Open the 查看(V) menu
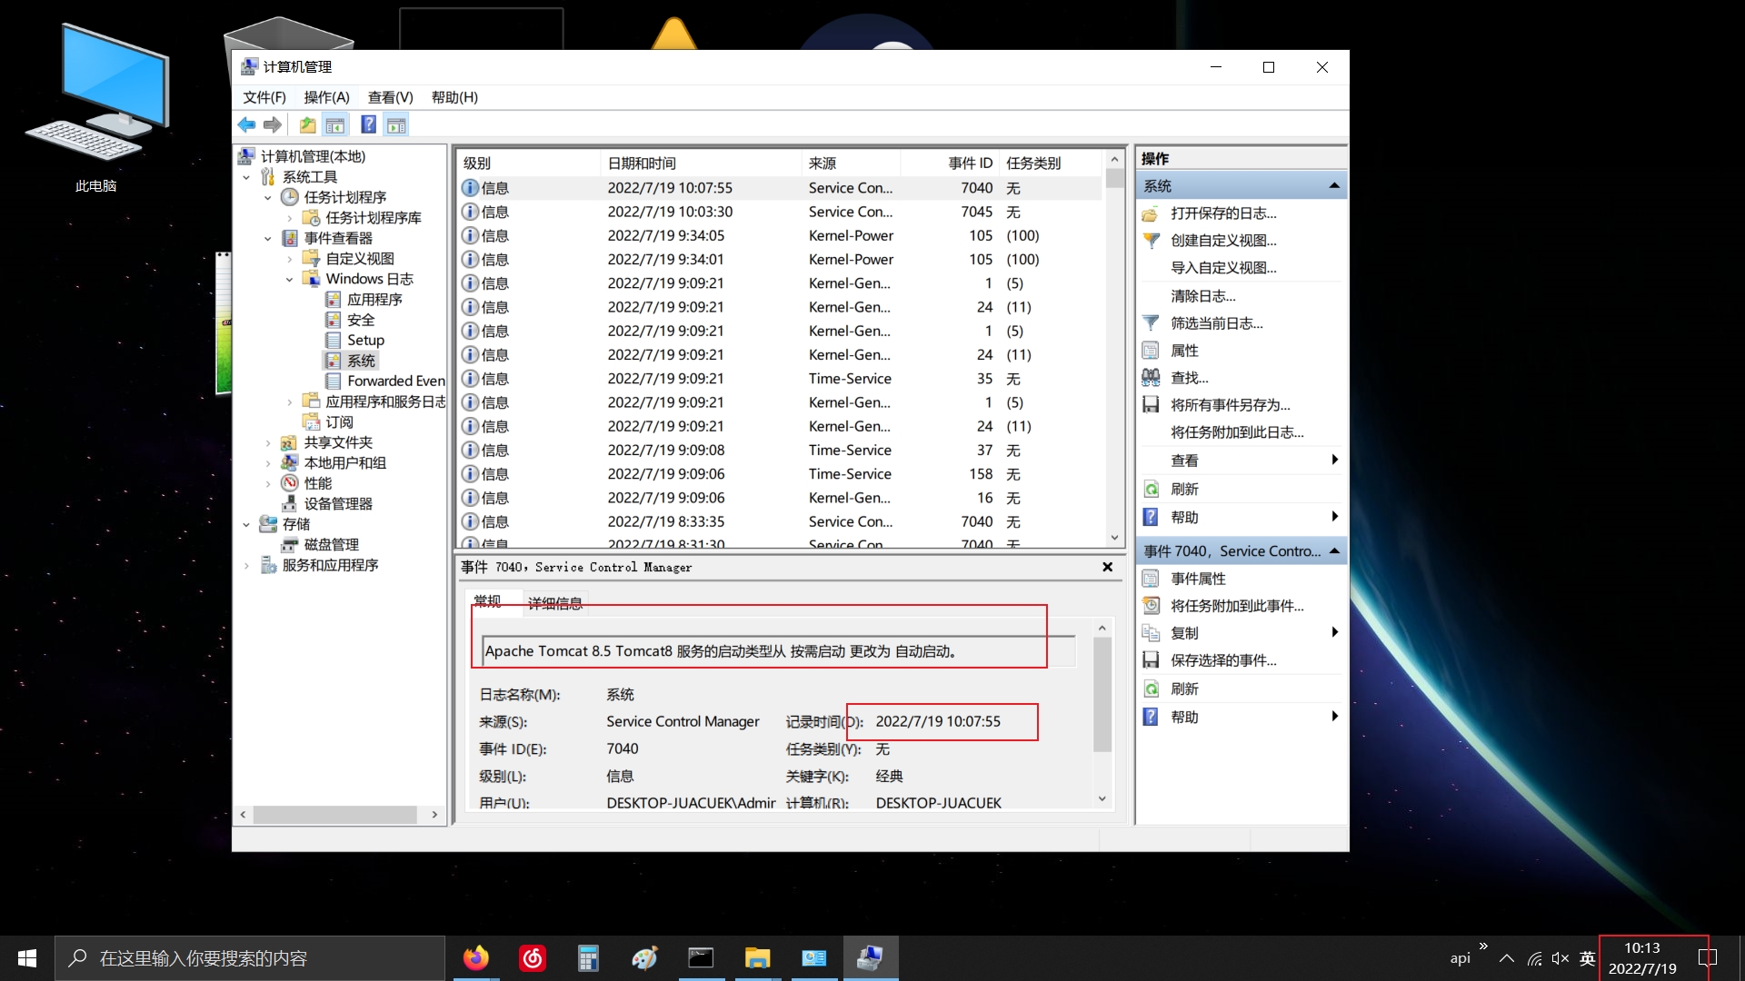This screenshot has height=981, width=1745. 391,97
